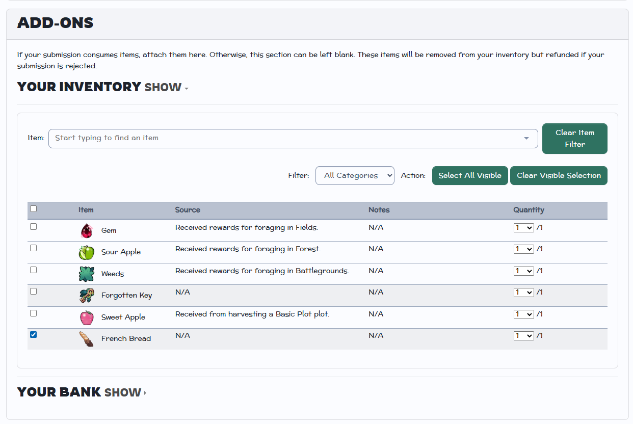Open the All Categories filter dropdown
The image size is (633, 424).
[x=355, y=175]
